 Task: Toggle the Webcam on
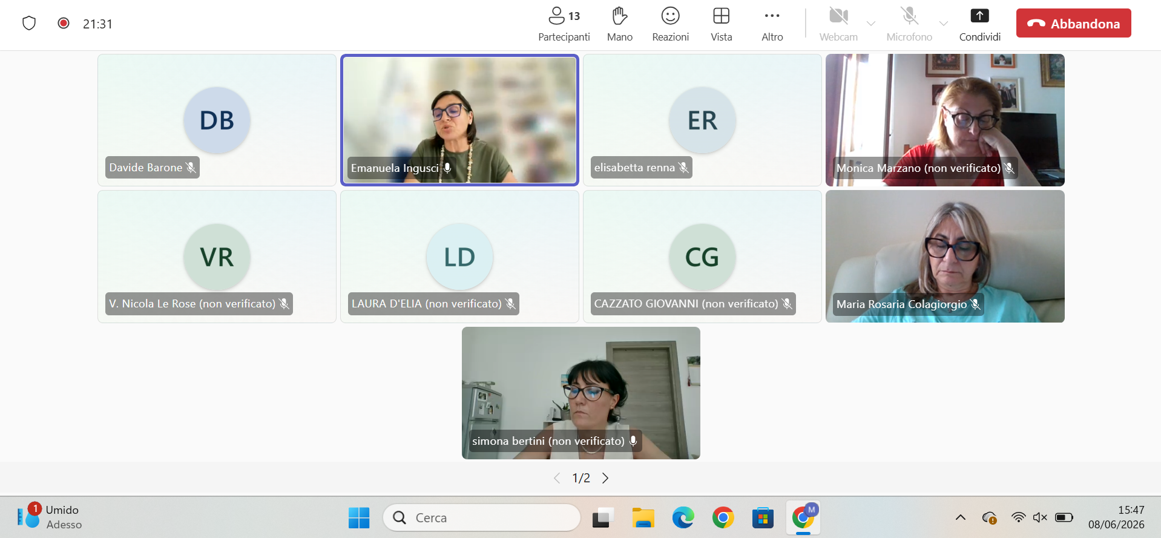[x=838, y=24]
